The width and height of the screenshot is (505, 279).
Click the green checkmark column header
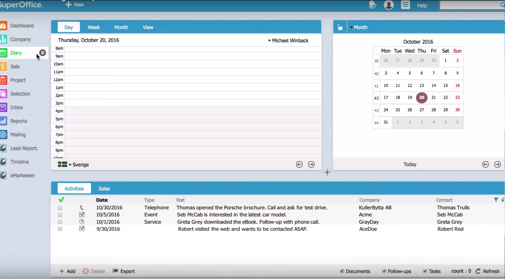coord(62,200)
